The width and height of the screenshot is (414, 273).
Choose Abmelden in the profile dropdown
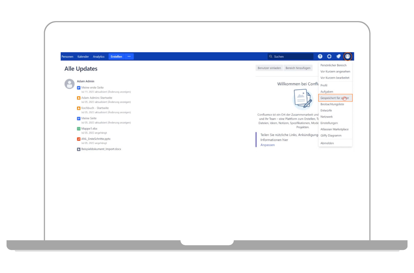point(327,143)
